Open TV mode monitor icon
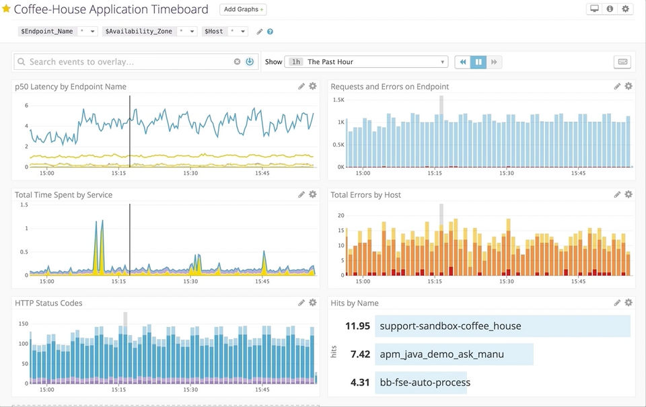 (x=594, y=9)
